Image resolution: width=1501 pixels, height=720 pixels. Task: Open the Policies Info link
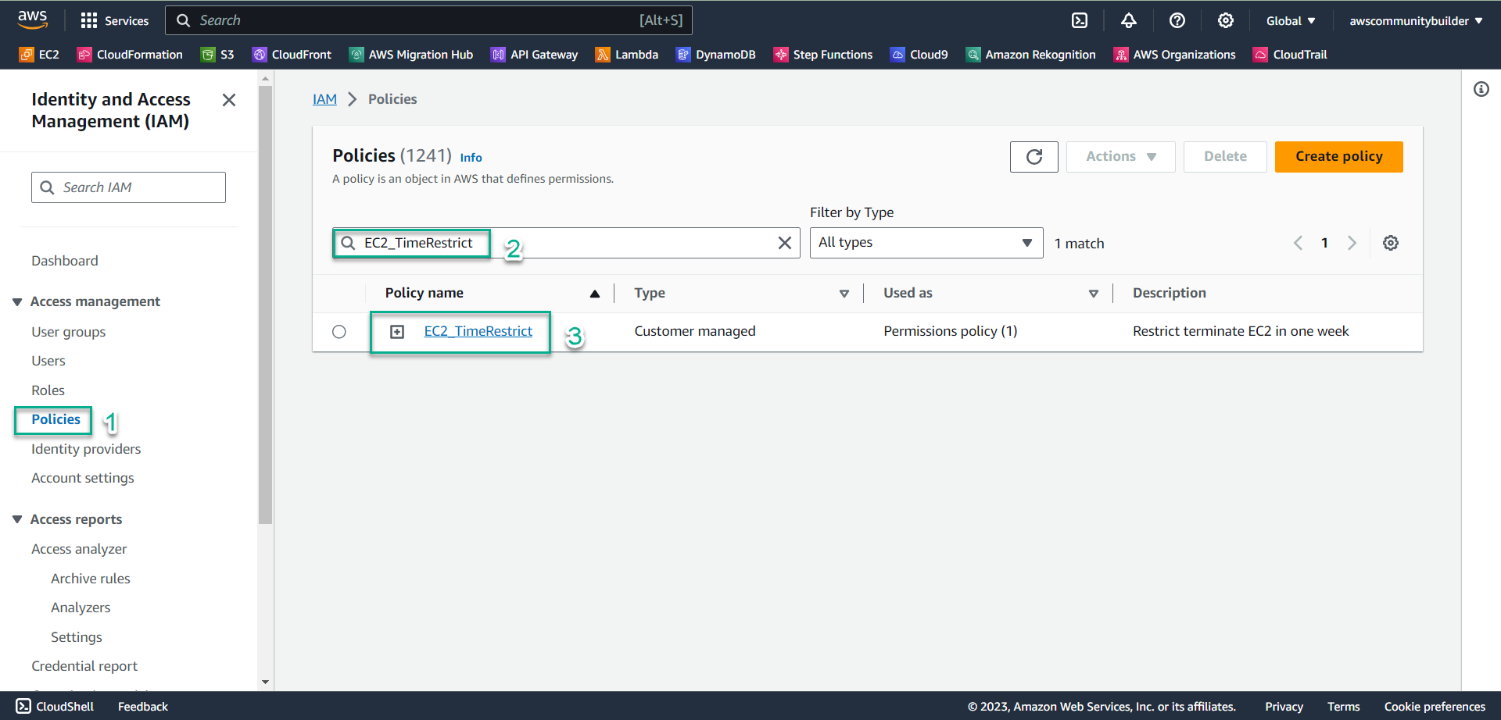coord(471,158)
